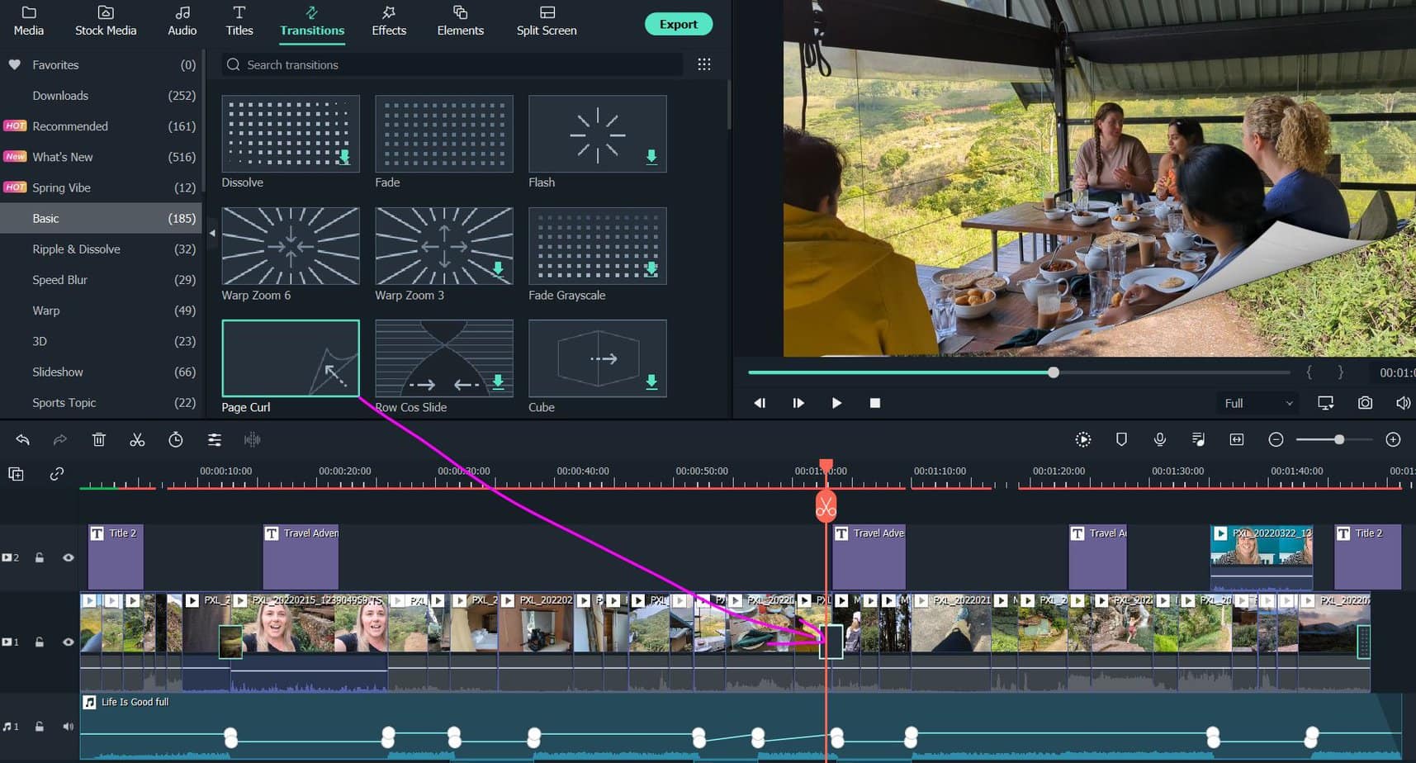Click the Export button
The height and width of the screenshot is (763, 1416).
[678, 24]
